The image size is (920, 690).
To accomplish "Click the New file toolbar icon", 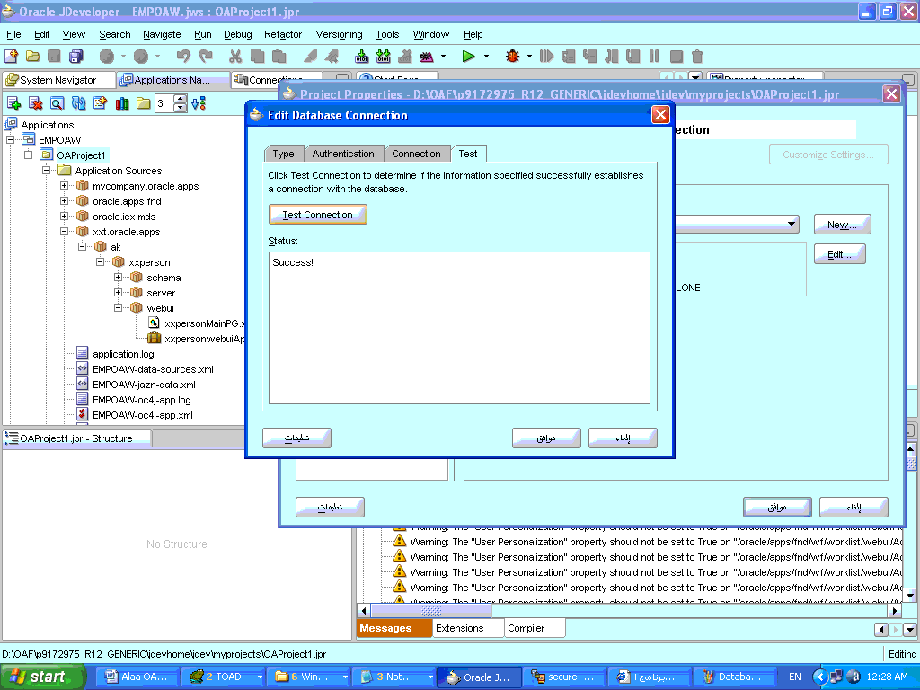I will (x=11, y=57).
